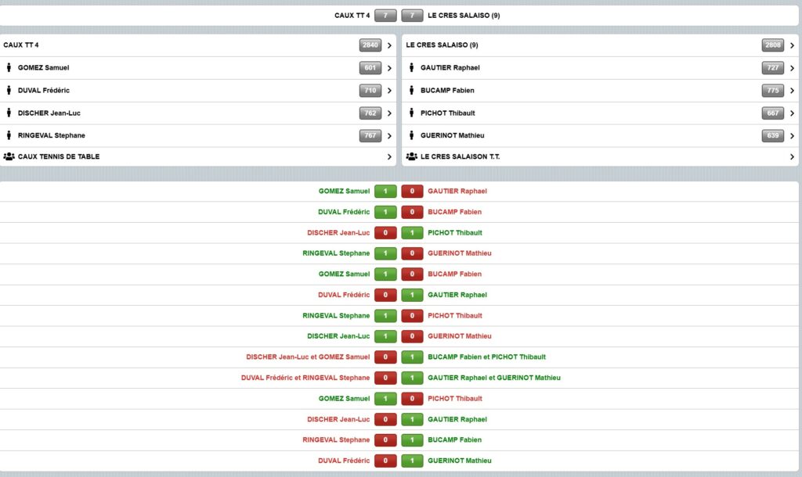Click the 2840 points badge for CAUX TT 4
802x477 pixels.
click(x=370, y=45)
